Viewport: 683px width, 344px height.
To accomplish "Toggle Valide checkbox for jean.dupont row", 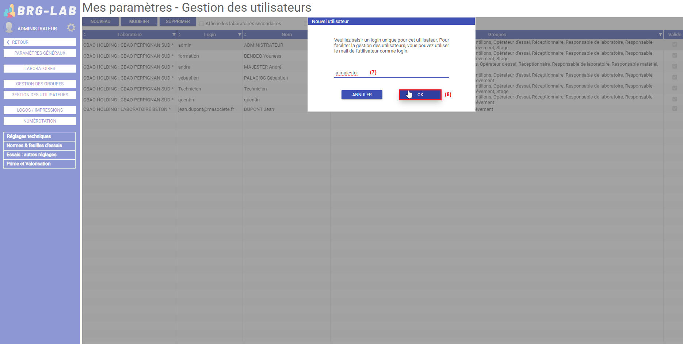I will click(675, 109).
